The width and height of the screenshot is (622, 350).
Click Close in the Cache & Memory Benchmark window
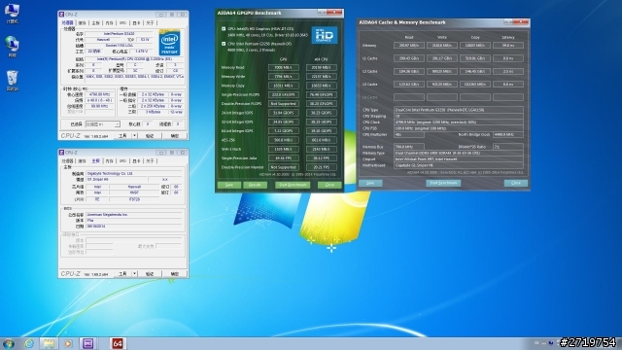(516, 183)
